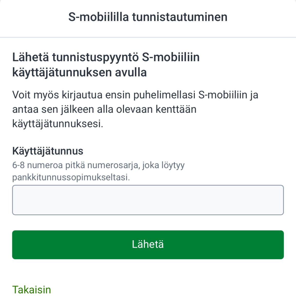Click the word 'avulla' in the heading

[x=131, y=72]
